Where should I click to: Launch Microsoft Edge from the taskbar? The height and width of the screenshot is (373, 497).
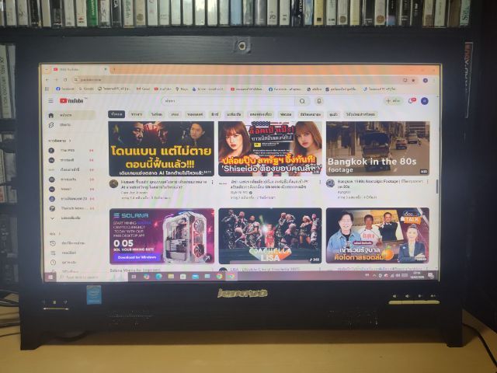click(158, 277)
